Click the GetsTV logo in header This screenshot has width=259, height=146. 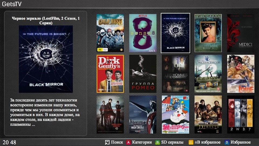12,4
